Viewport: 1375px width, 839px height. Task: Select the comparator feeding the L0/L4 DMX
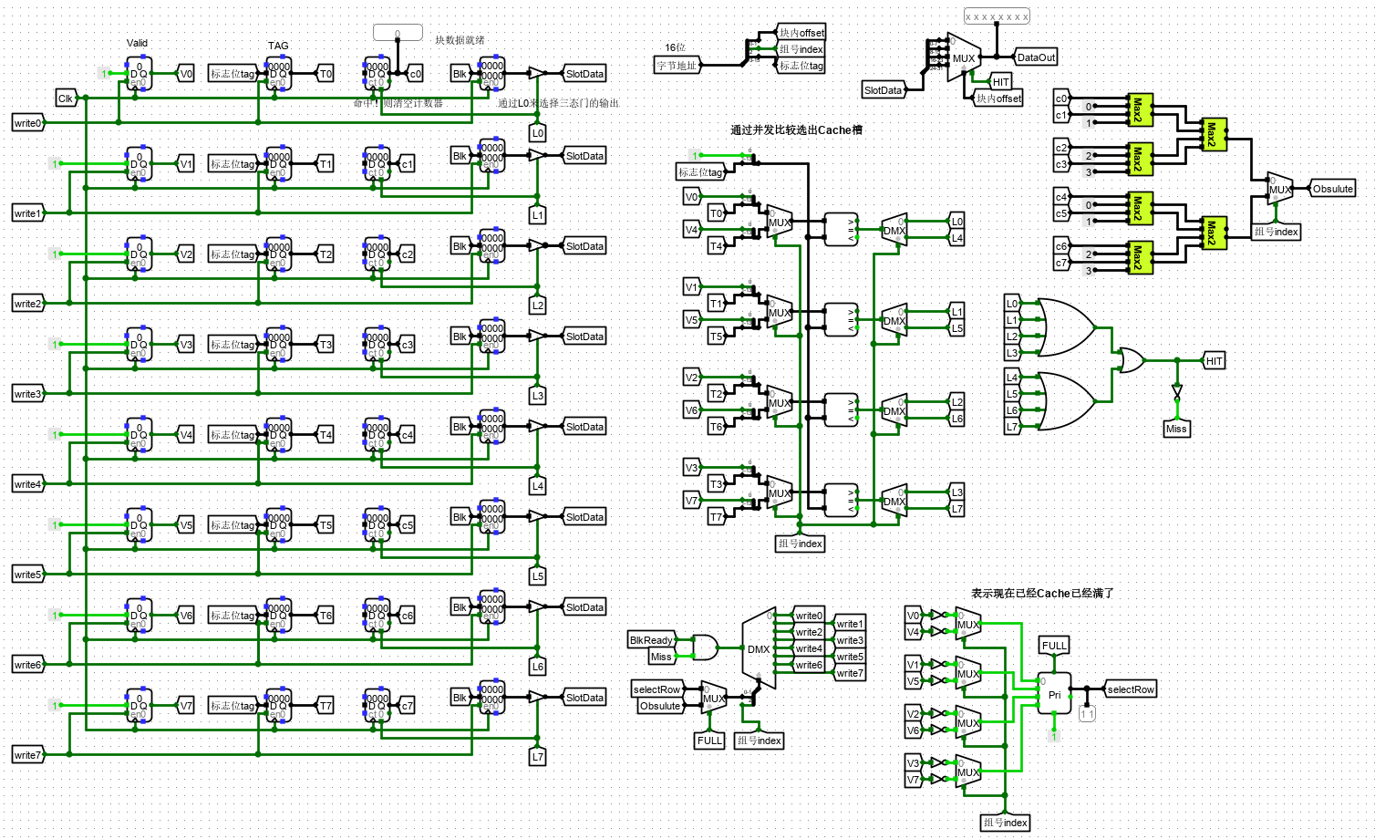(841, 230)
